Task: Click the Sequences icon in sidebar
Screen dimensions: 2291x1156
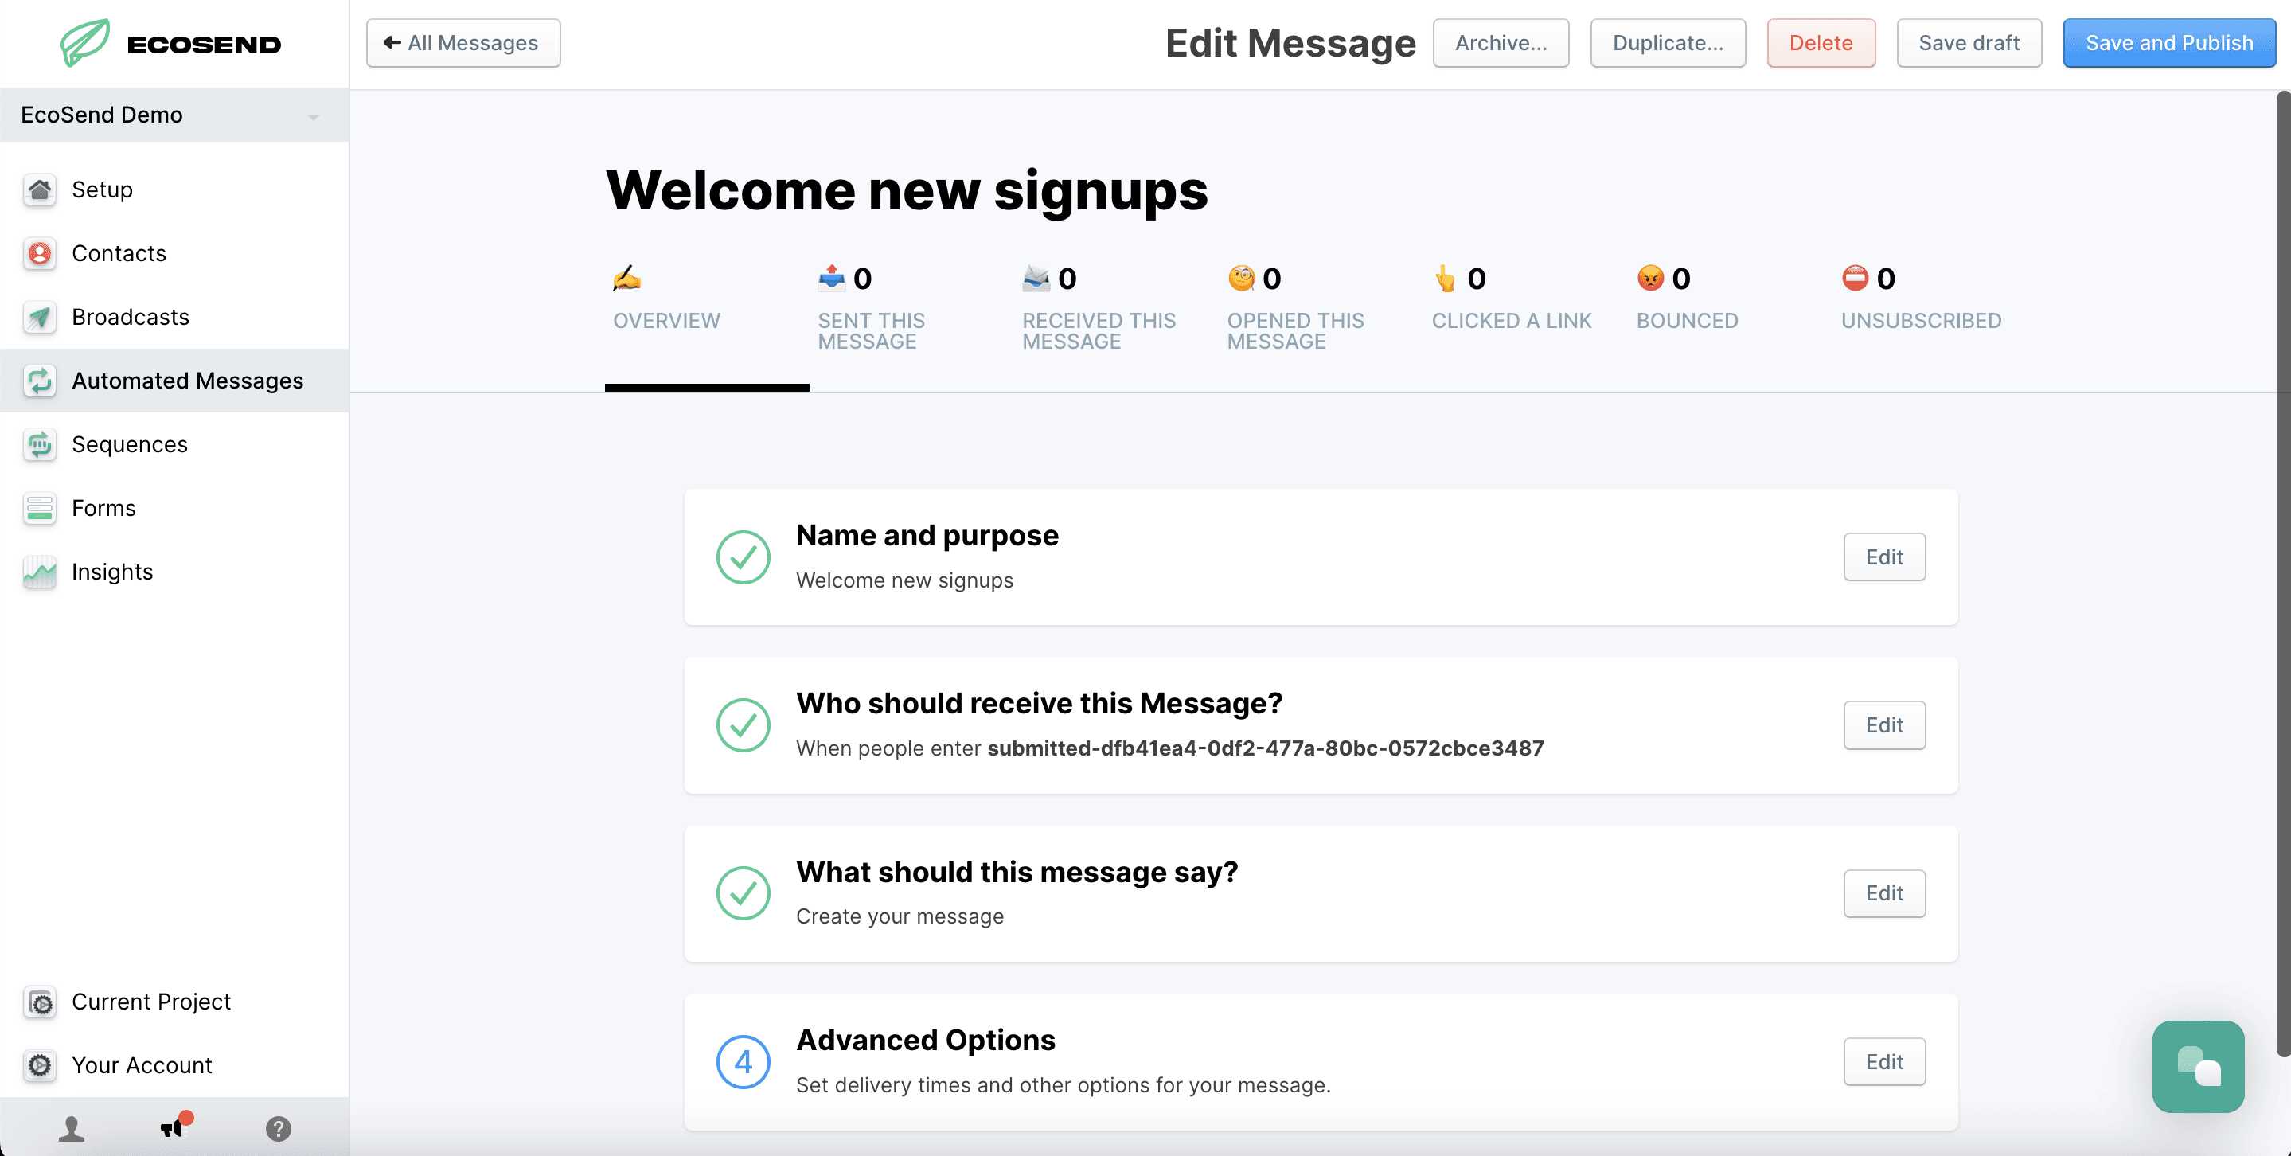Action: point(39,444)
